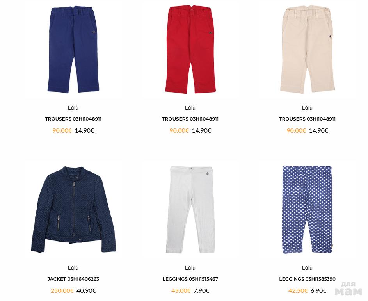The image size is (368, 301).
Task: Open the white leggings product image
Action: click(190, 210)
